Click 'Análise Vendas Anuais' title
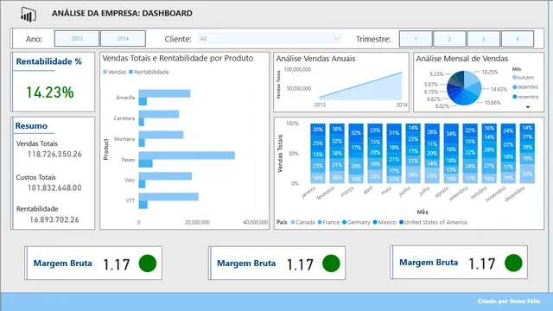This screenshot has height=311, width=553. [315, 59]
